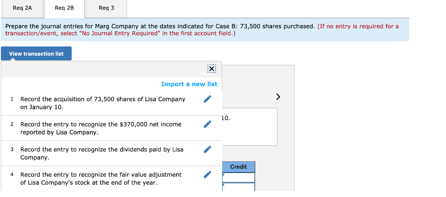The height and width of the screenshot is (197, 446).
Task: Select transaction 4 fair value adjustment
Action: [101, 179]
